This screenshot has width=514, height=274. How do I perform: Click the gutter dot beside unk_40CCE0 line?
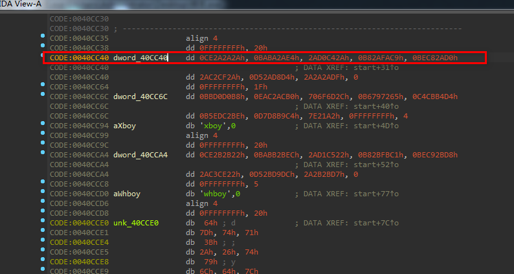coord(42,222)
